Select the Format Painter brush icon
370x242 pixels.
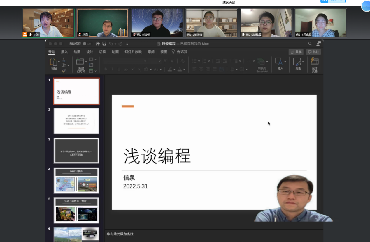64,71
